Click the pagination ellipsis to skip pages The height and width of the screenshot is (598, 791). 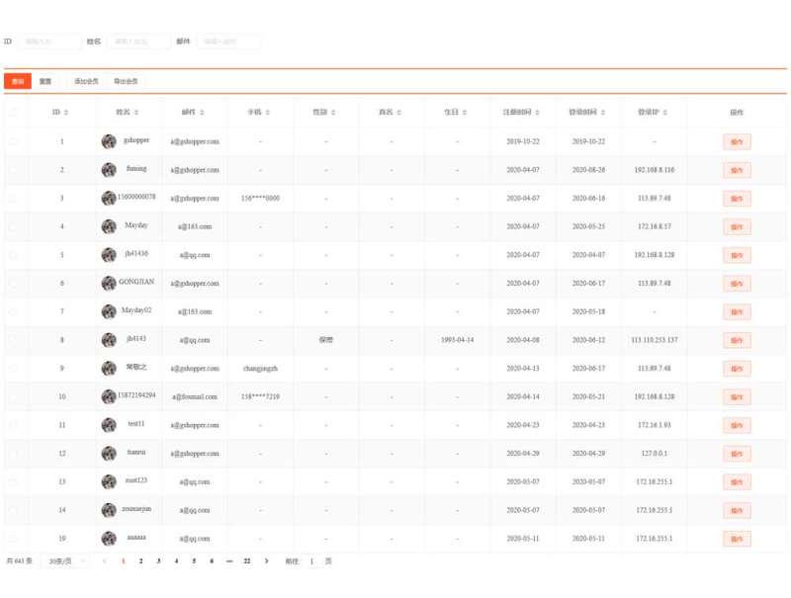229,561
